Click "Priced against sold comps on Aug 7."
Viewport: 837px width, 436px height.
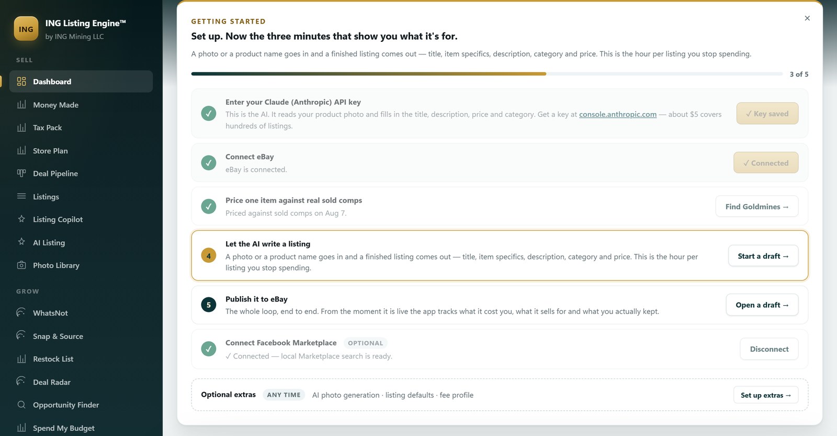(x=286, y=213)
